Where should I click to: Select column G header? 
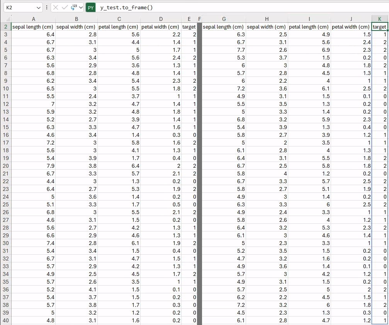[224, 19]
